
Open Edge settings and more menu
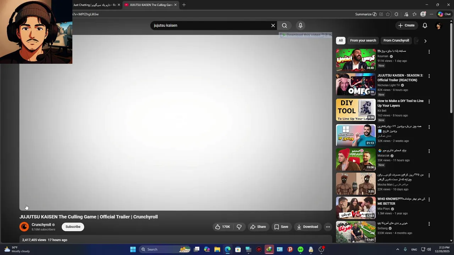[431, 14]
